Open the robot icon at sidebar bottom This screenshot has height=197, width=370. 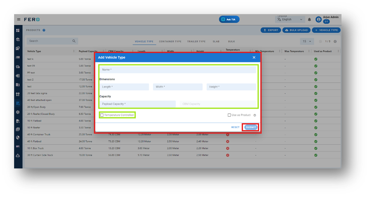point(18,156)
